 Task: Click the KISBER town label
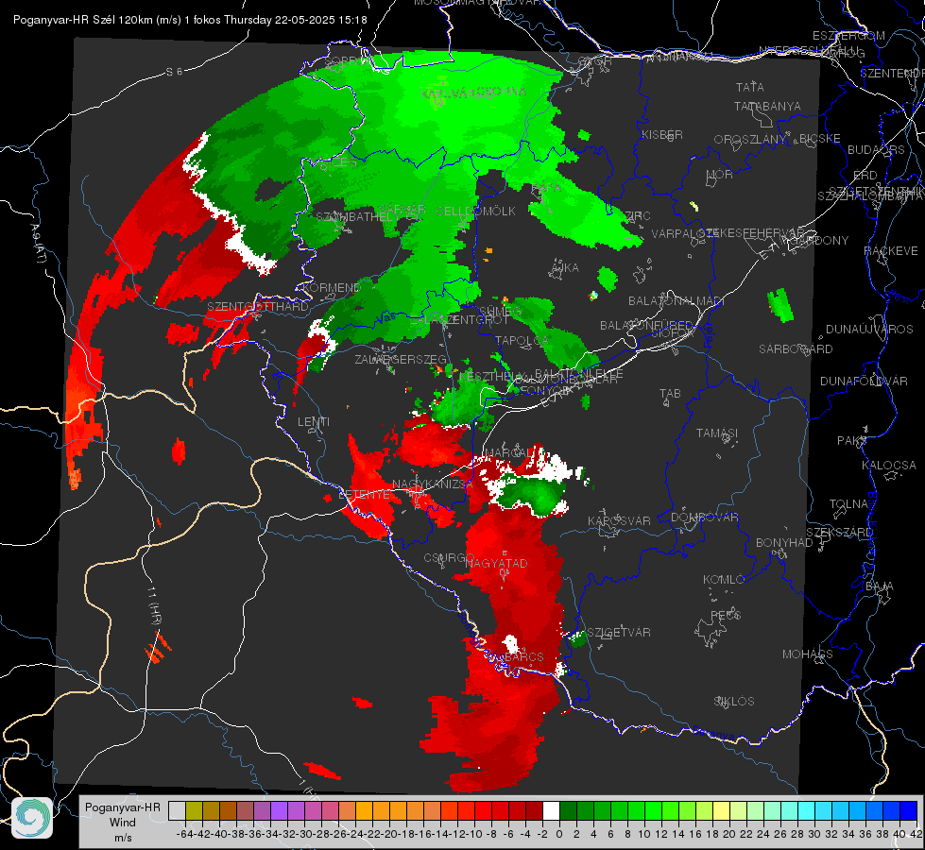pos(662,134)
